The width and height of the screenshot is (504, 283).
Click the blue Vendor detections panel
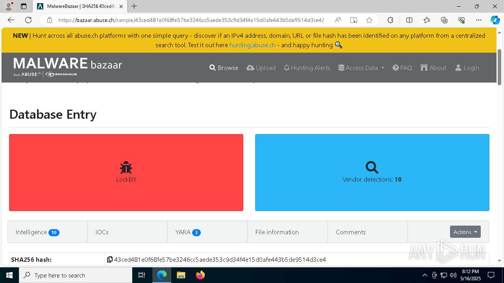click(372, 173)
